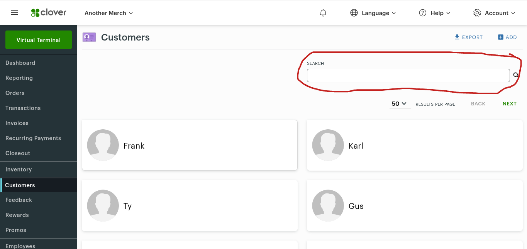Click the Account gear icon
Image resolution: width=527 pixels, height=249 pixels.
coord(477,13)
